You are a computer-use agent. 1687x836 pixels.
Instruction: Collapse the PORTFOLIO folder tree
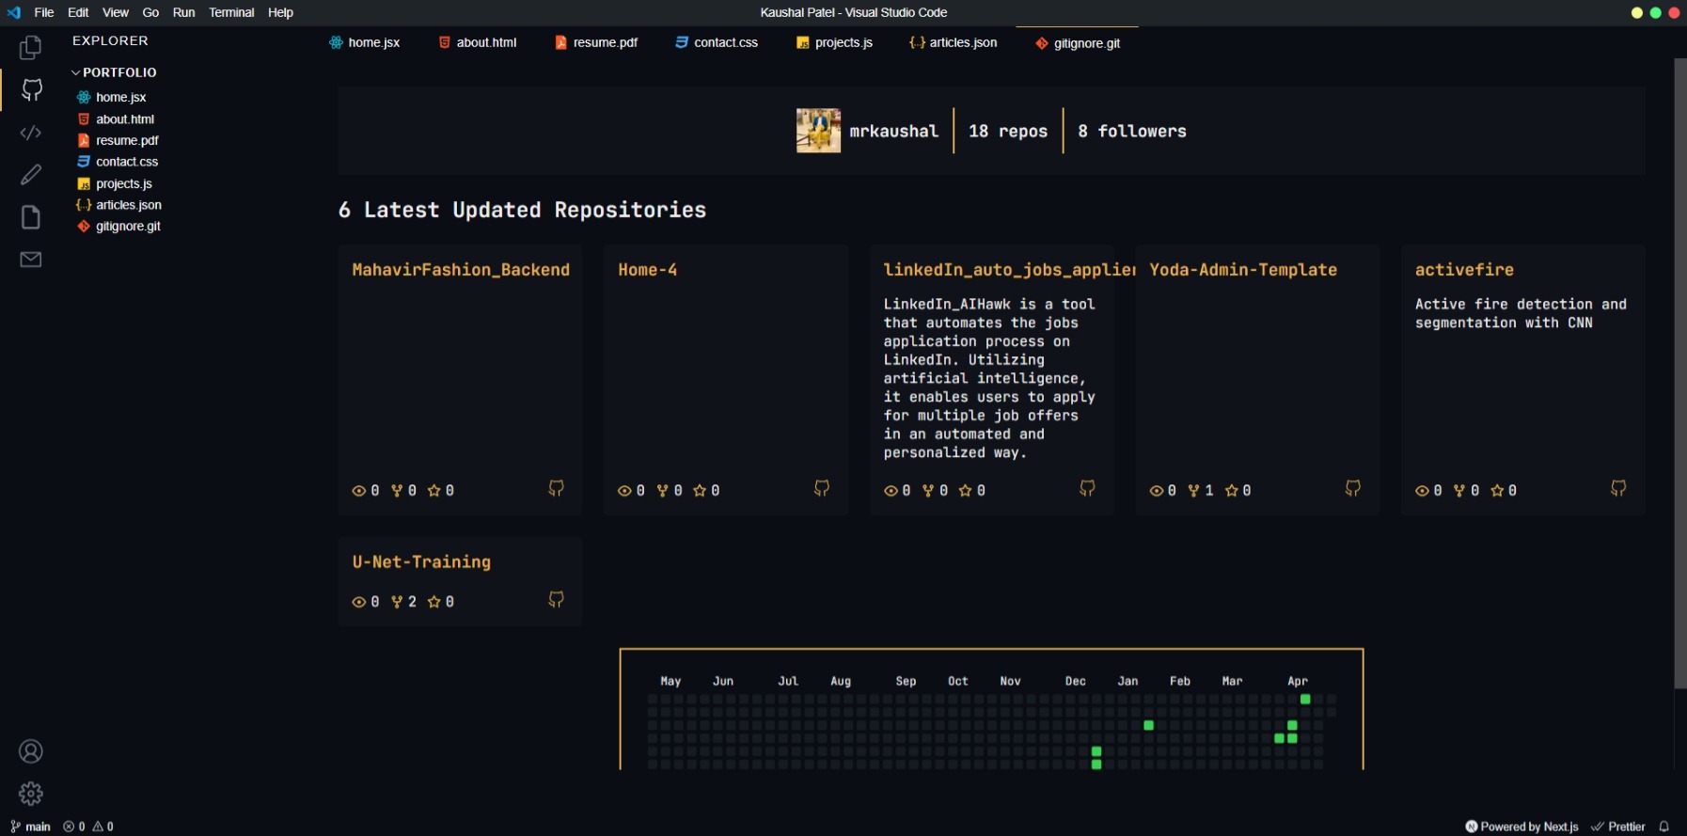(76, 72)
